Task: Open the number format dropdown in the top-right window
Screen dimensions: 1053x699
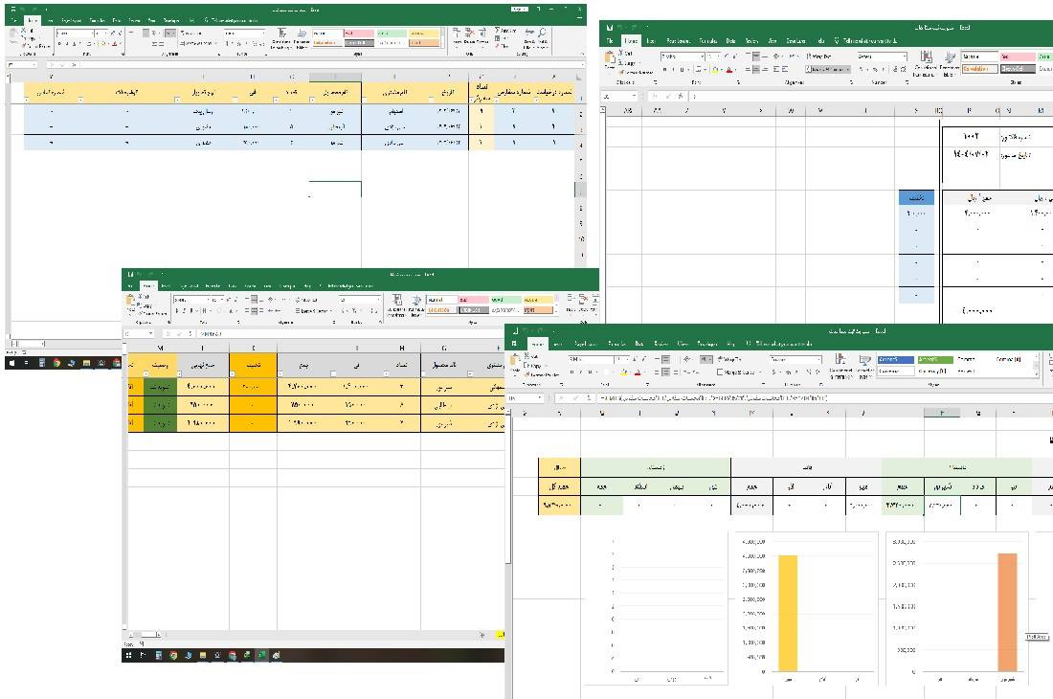Action: [905, 56]
